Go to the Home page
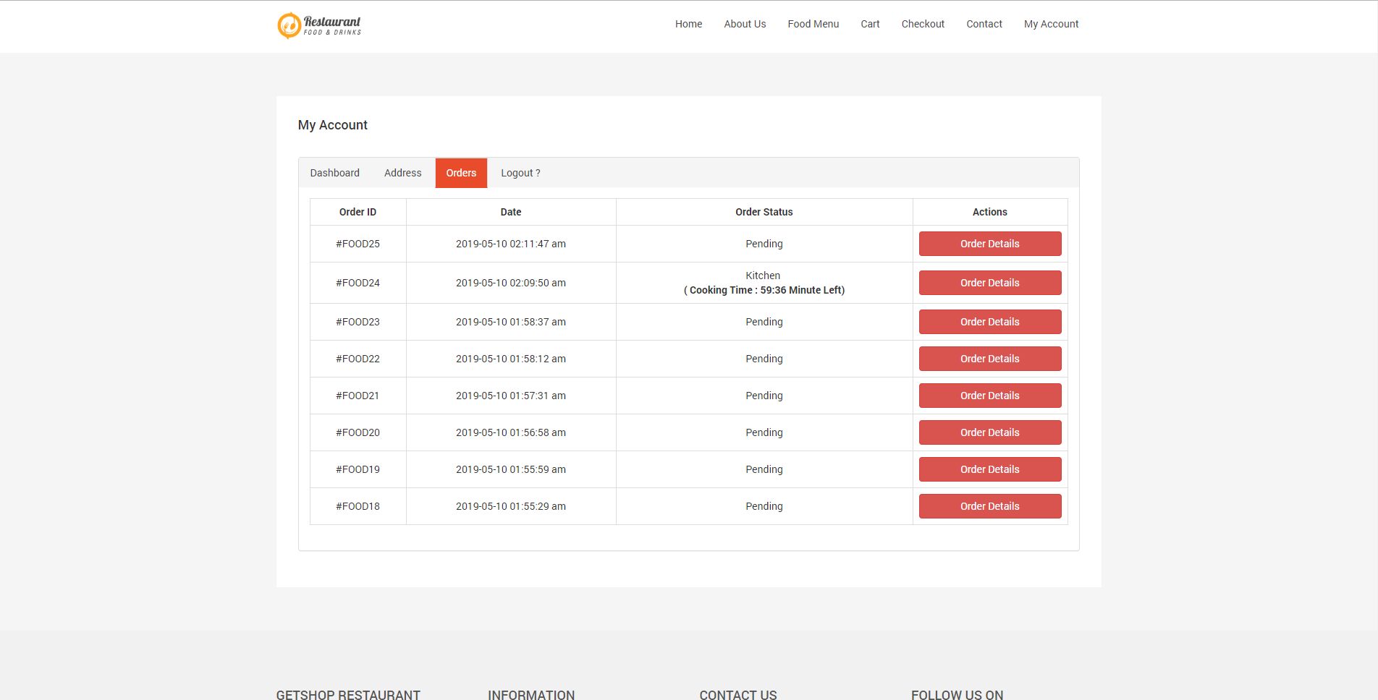 [688, 24]
